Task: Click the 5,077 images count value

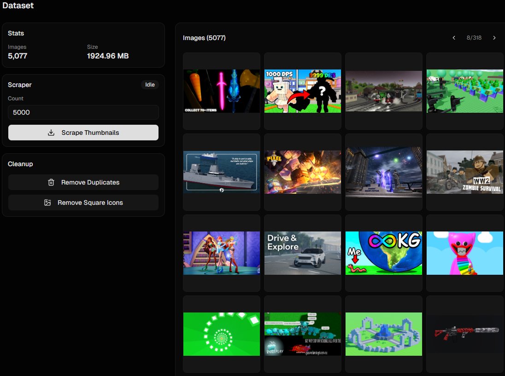Action: pyautogui.click(x=18, y=56)
